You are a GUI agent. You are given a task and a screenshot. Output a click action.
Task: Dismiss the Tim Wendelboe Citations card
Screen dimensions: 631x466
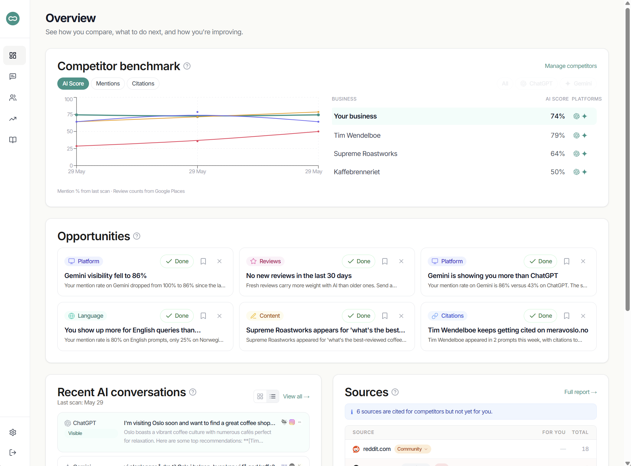click(583, 316)
